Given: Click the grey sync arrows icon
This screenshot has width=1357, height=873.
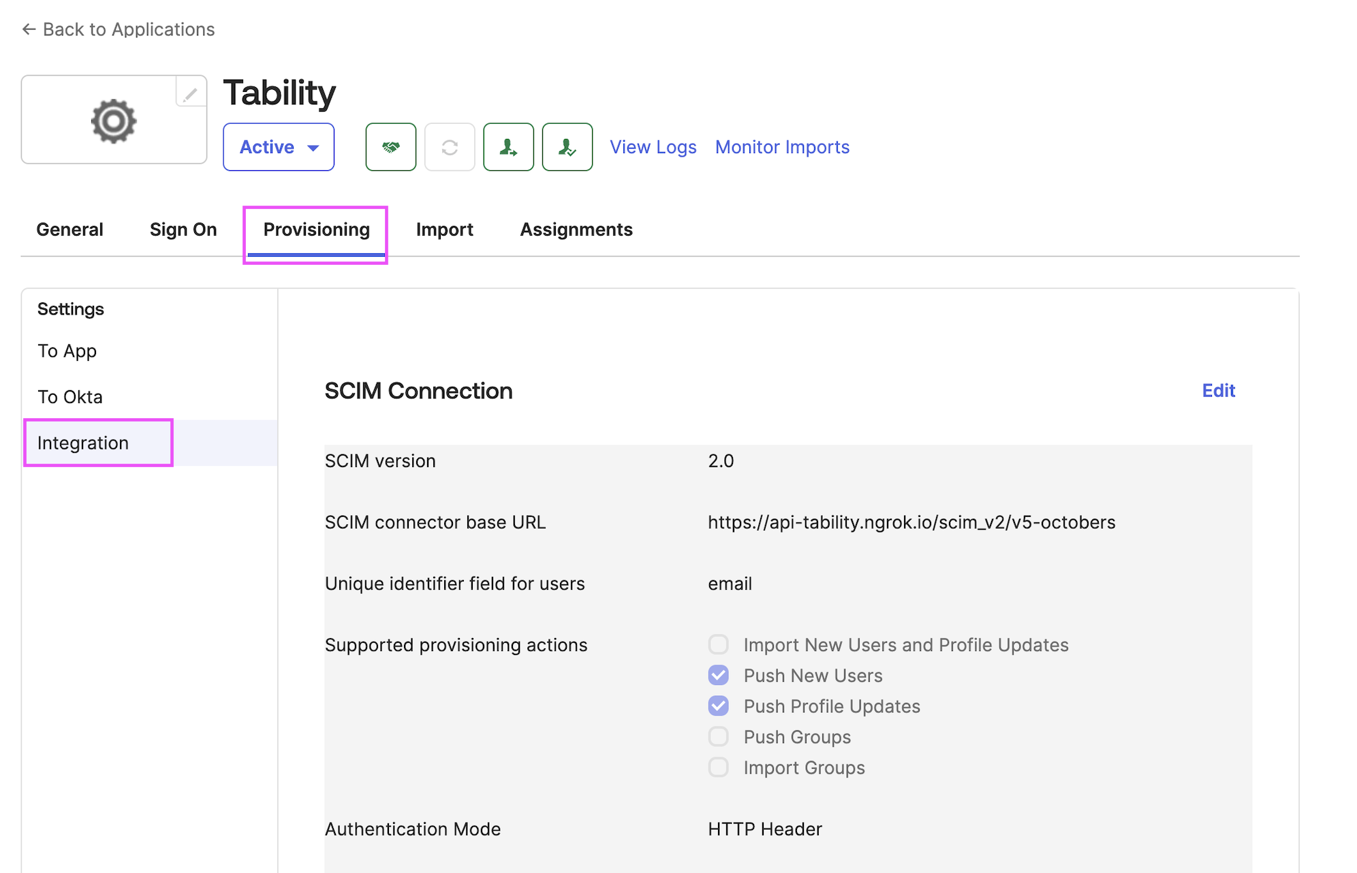Looking at the screenshot, I should coord(450,147).
